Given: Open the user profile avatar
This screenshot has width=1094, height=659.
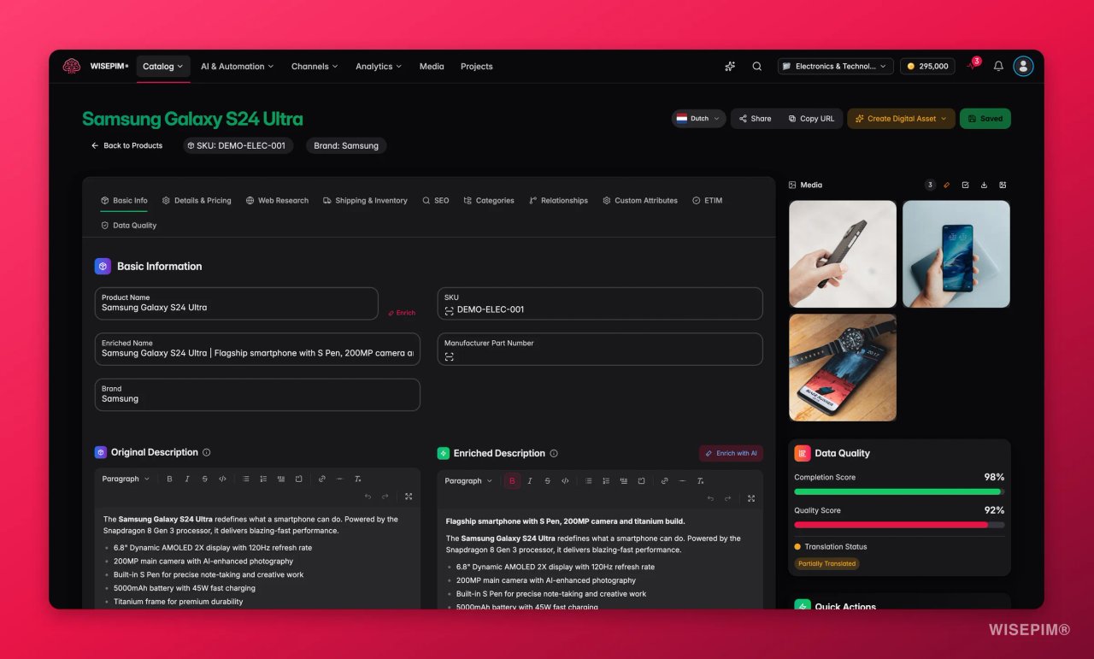Looking at the screenshot, I should 1023,66.
